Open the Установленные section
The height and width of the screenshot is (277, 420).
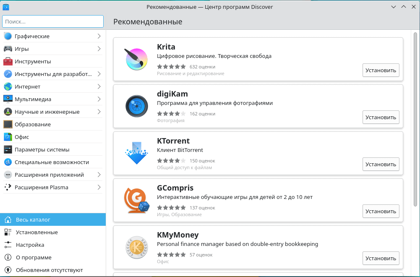point(53,232)
